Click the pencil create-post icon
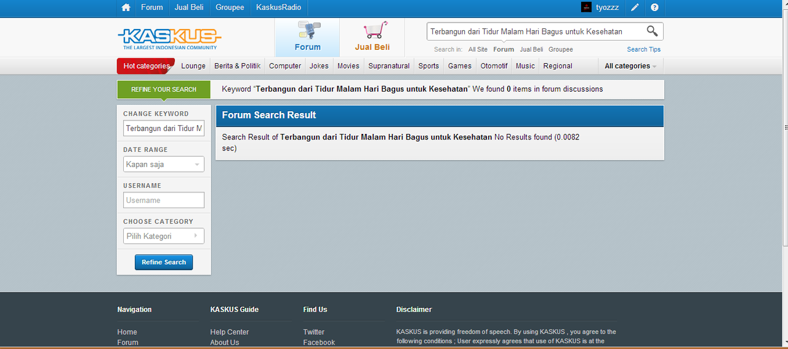The height and width of the screenshot is (349, 788). click(x=635, y=7)
